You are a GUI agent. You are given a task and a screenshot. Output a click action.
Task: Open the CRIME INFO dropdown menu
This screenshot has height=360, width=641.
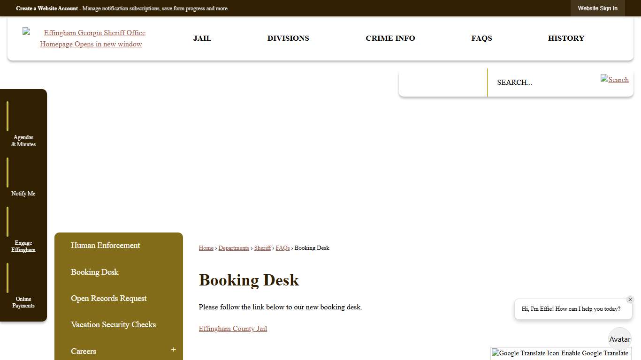(x=390, y=38)
